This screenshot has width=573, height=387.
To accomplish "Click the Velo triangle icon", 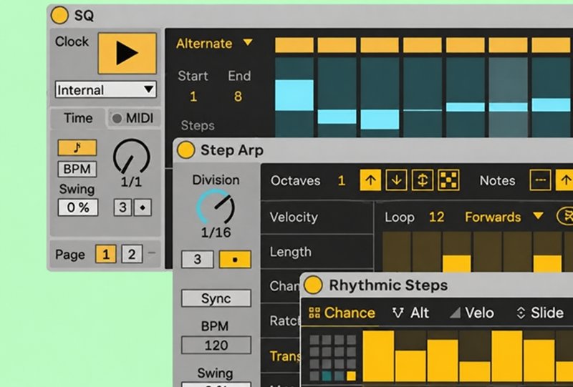I will pos(455,313).
